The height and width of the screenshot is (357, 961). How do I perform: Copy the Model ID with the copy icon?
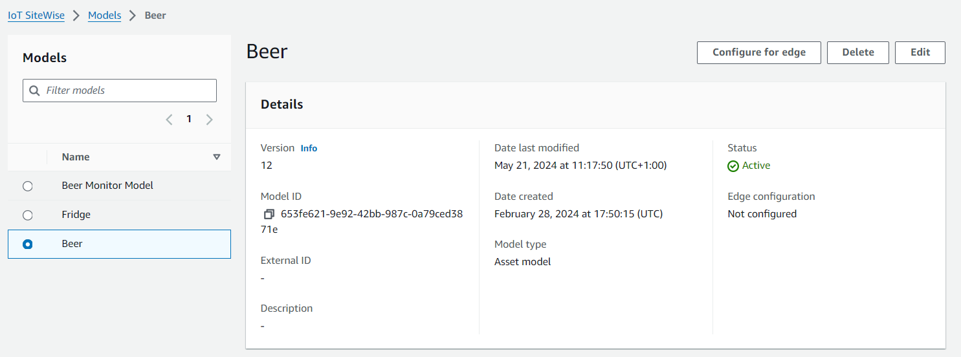point(269,214)
